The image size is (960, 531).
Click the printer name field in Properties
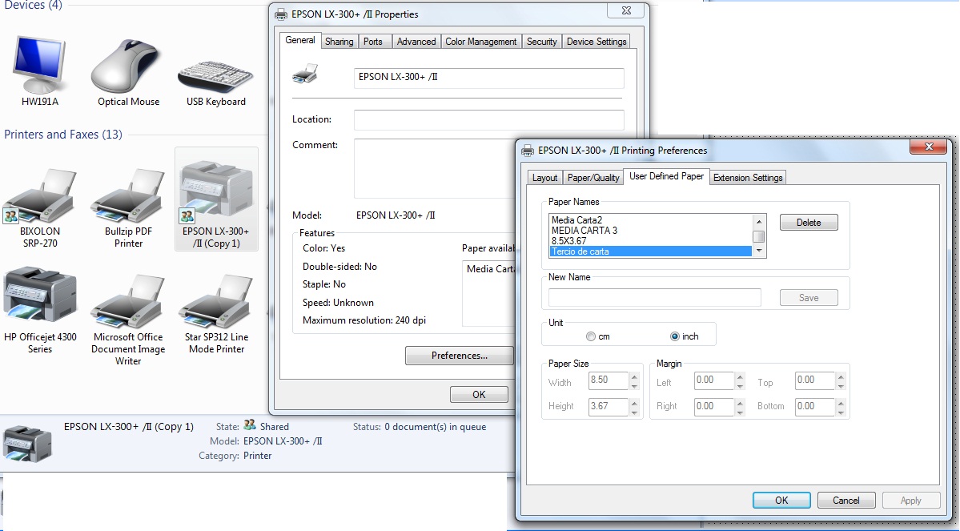(x=488, y=78)
